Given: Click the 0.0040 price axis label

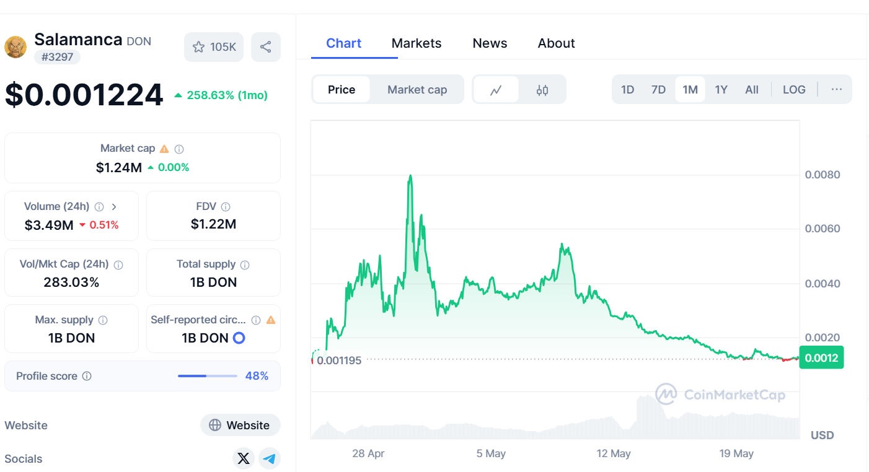Looking at the screenshot, I should (x=823, y=284).
